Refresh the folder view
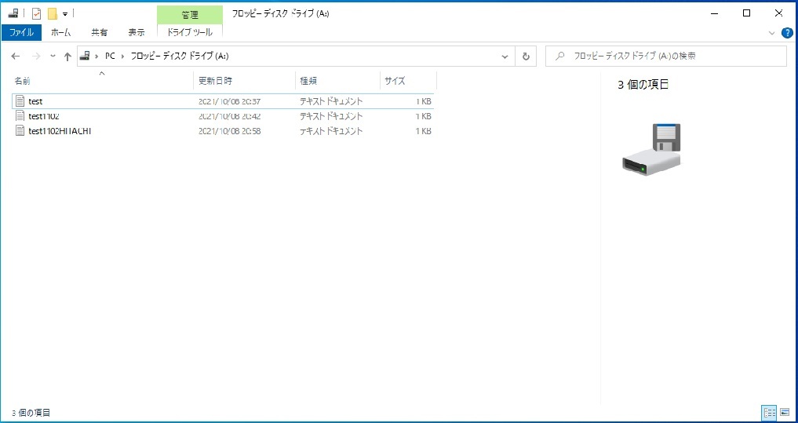798x423 pixels. (527, 57)
